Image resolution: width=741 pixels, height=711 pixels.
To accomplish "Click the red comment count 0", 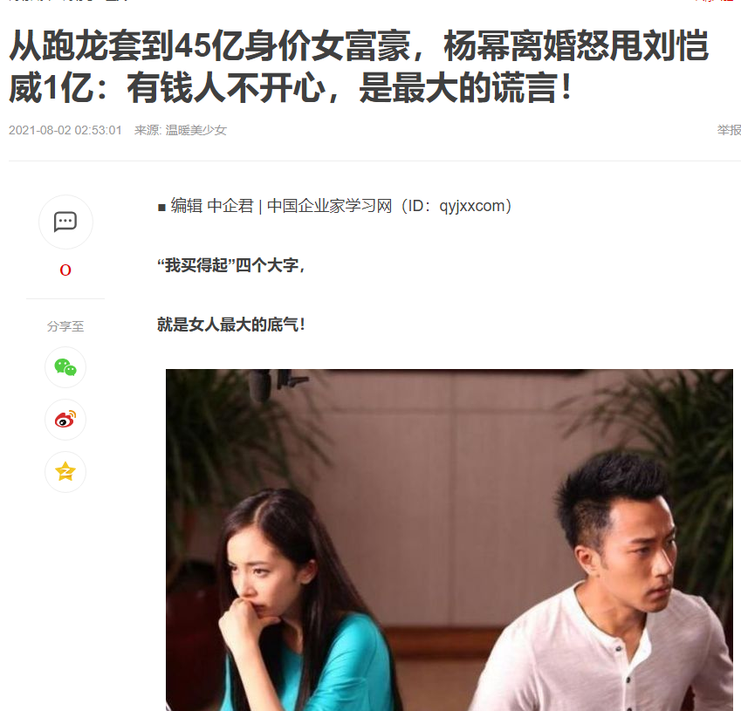I will click(x=65, y=270).
